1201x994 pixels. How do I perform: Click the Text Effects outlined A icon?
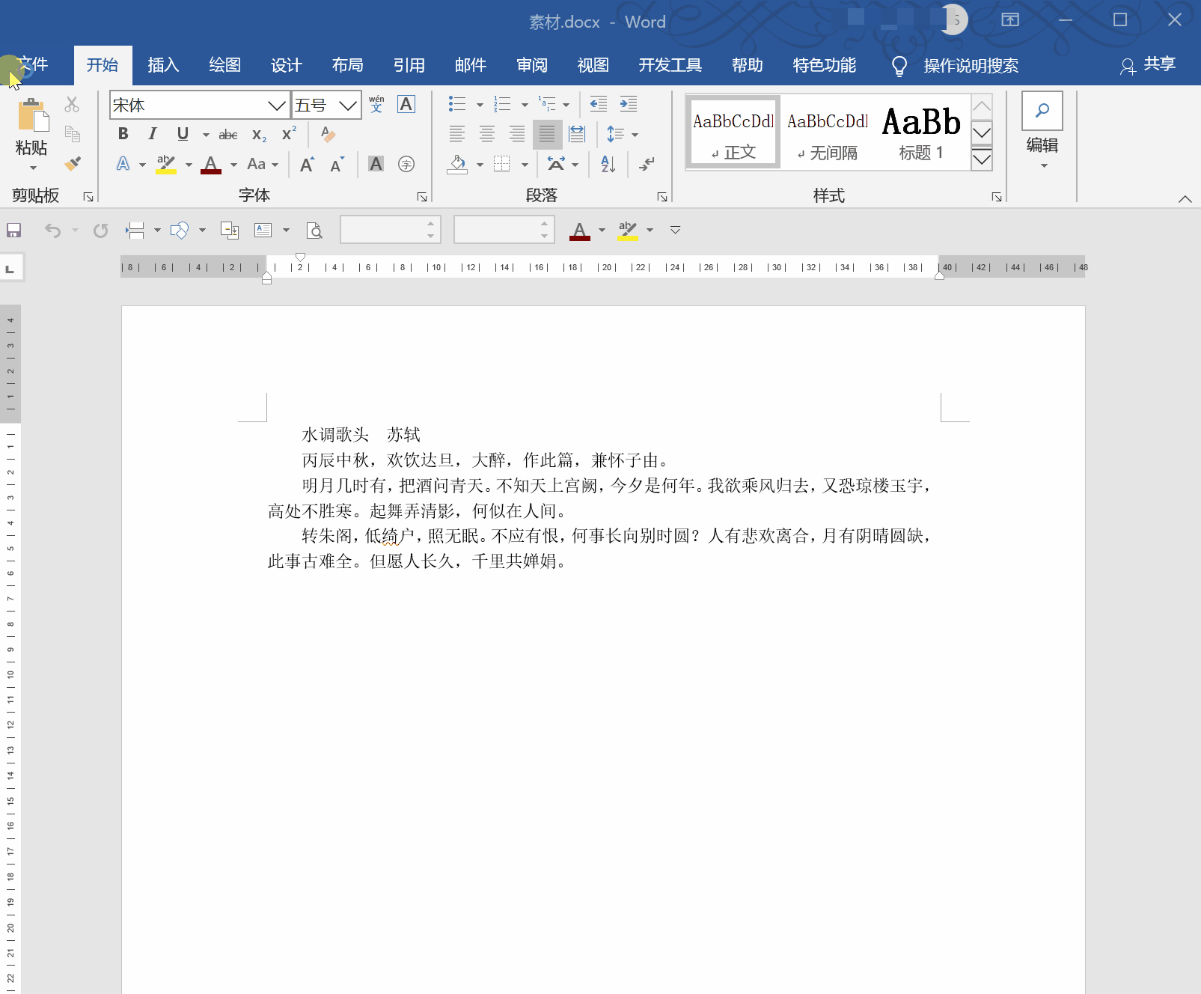(x=123, y=164)
